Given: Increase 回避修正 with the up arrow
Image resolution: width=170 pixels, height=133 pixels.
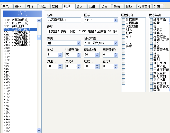Looking at the screenshot, I should (116, 54).
